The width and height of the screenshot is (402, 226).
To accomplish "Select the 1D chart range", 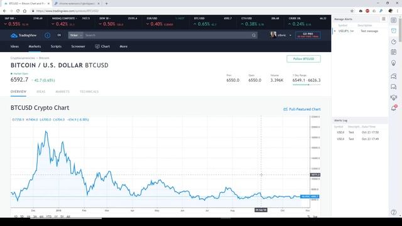I will (16, 217).
